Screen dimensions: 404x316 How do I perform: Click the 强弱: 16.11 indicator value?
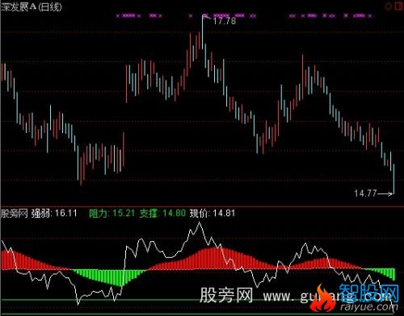pyautogui.click(x=54, y=214)
